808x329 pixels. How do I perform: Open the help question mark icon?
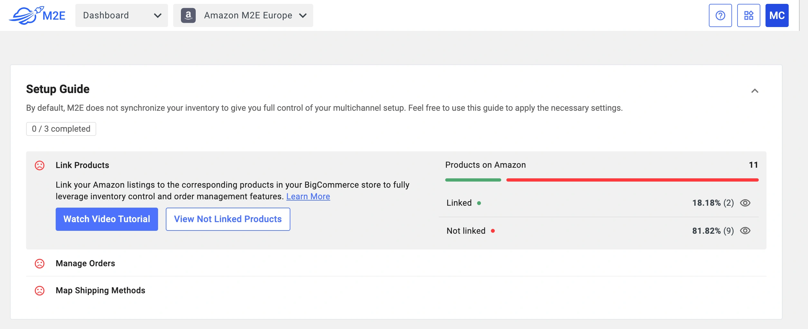tap(720, 15)
